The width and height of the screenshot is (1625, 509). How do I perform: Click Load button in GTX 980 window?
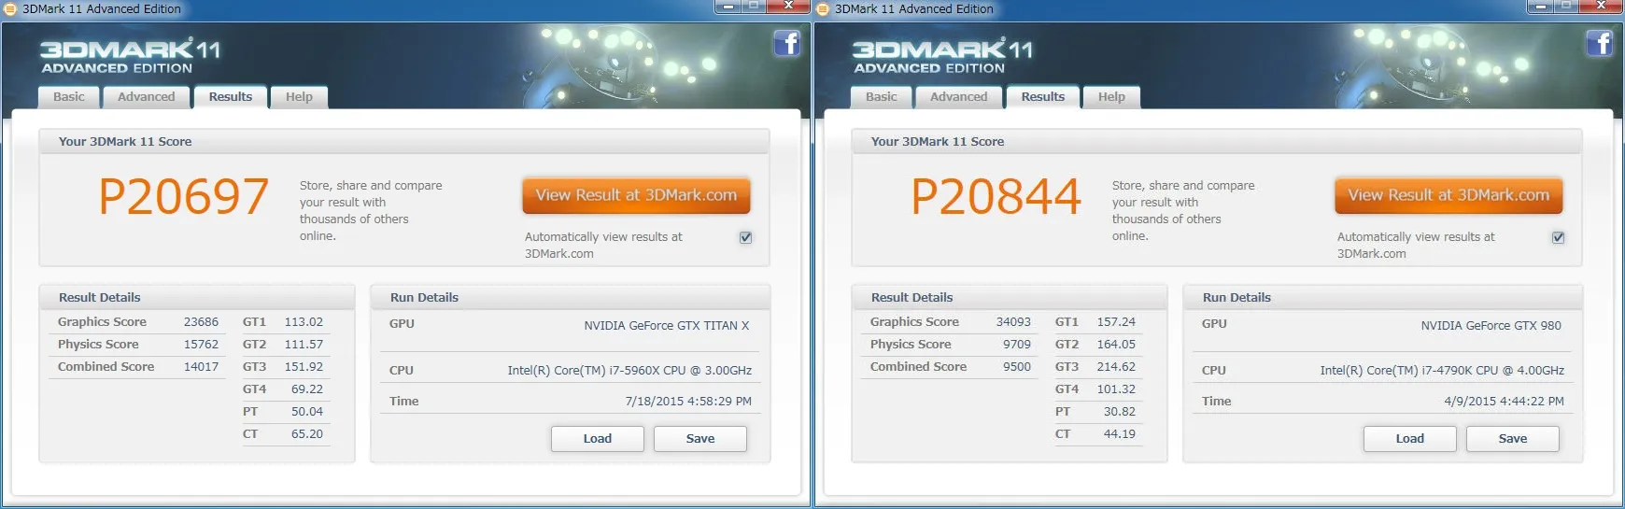1410,439
